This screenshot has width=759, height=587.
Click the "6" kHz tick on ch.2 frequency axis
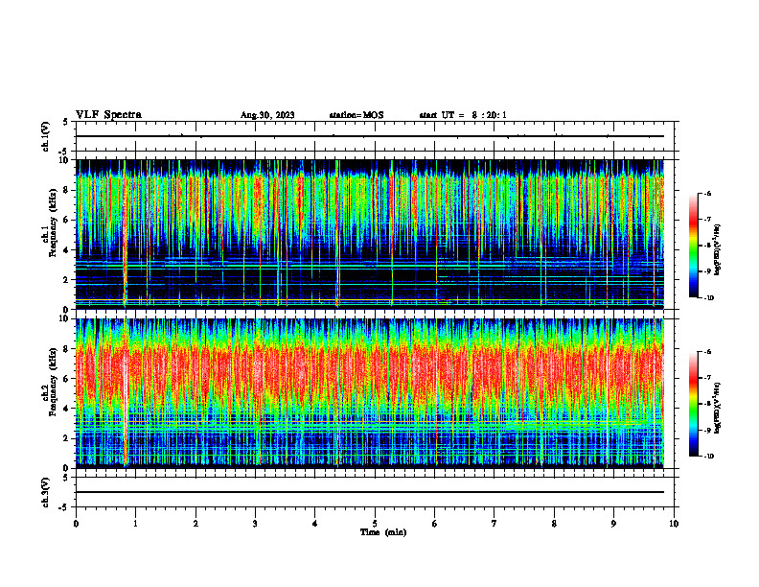pyautogui.click(x=68, y=379)
